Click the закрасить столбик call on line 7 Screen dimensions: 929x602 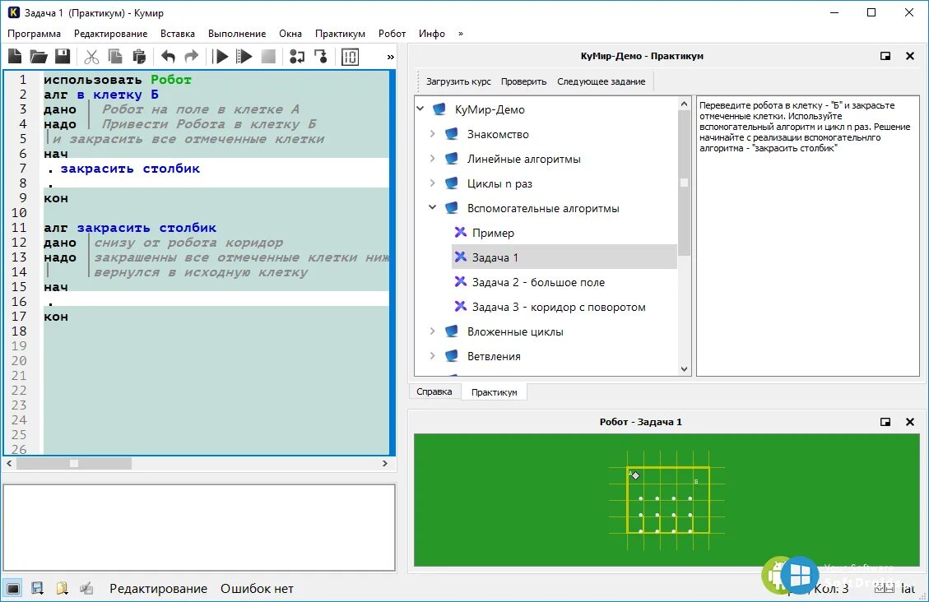pyautogui.click(x=130, y=169)
